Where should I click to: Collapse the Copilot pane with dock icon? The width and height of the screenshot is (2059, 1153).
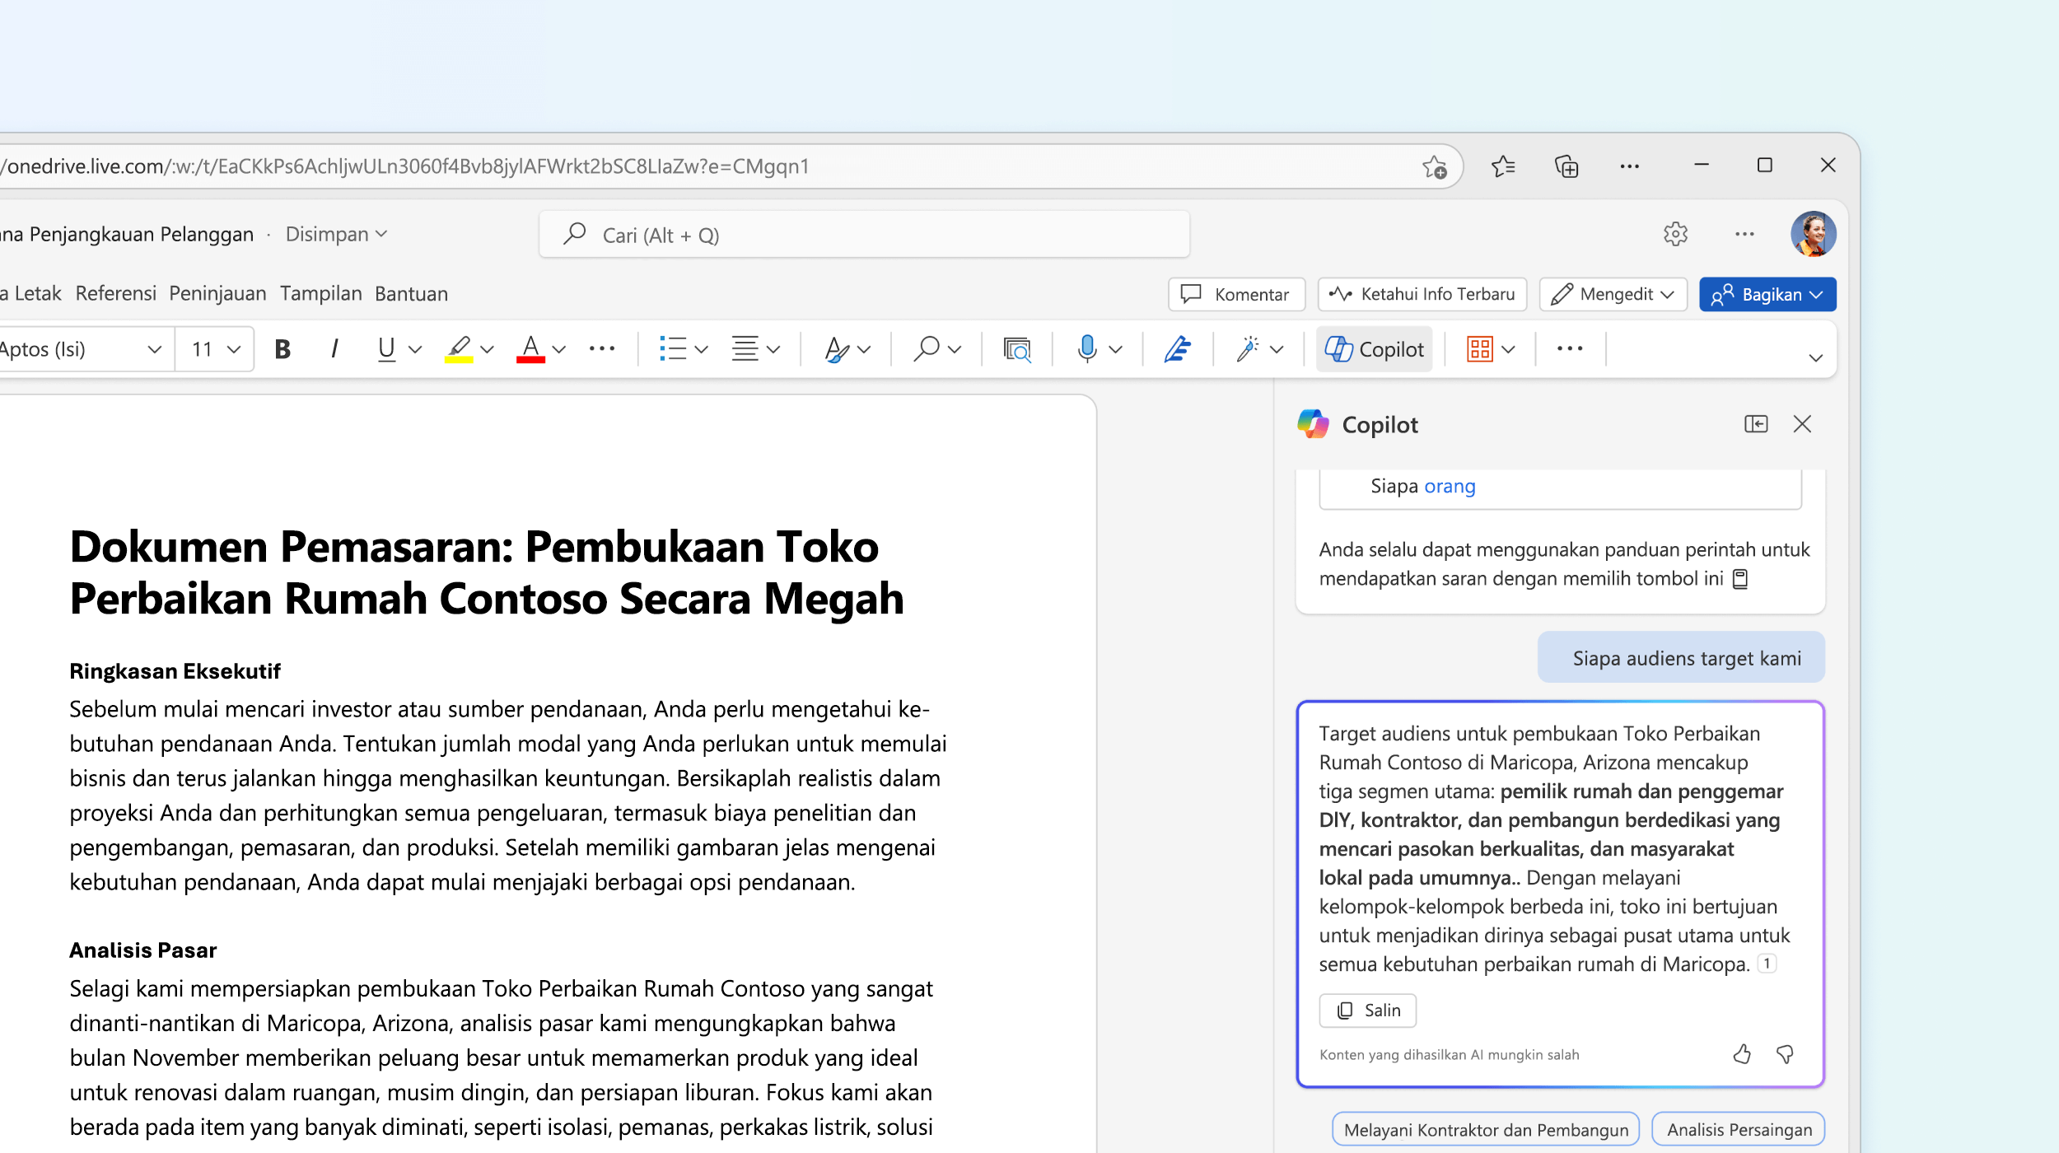(1756, 424)
